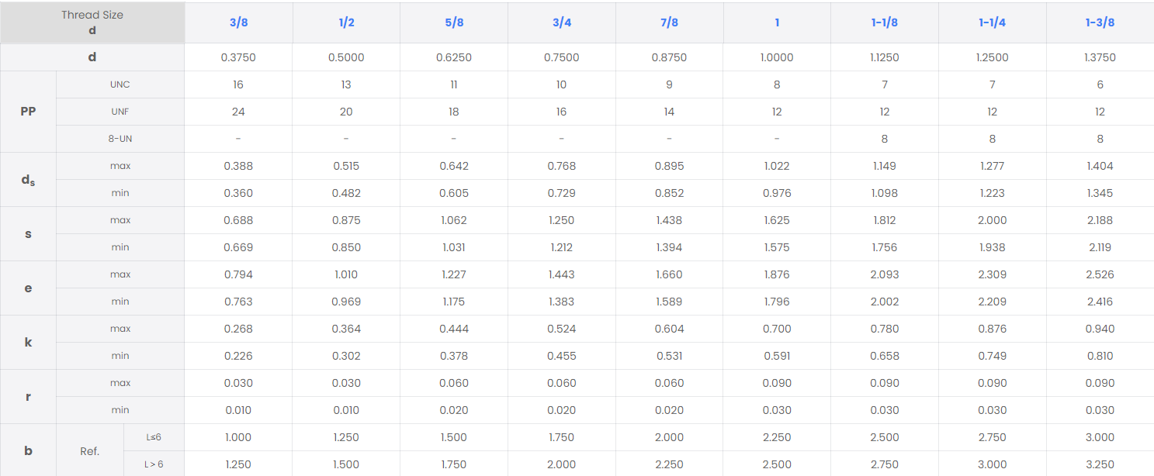Click k min value 0.226
Image resolution: width=1154 pixels, height=476 pixels.
[x=238, y=356]
